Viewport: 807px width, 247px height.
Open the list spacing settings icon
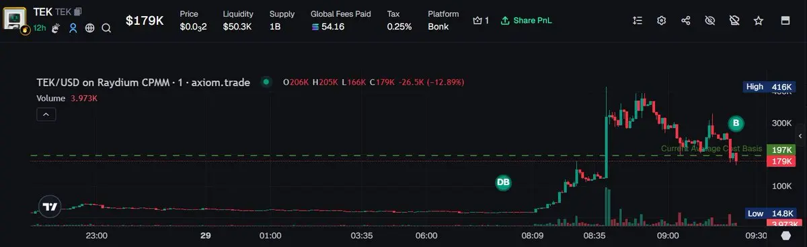(638, 21)
